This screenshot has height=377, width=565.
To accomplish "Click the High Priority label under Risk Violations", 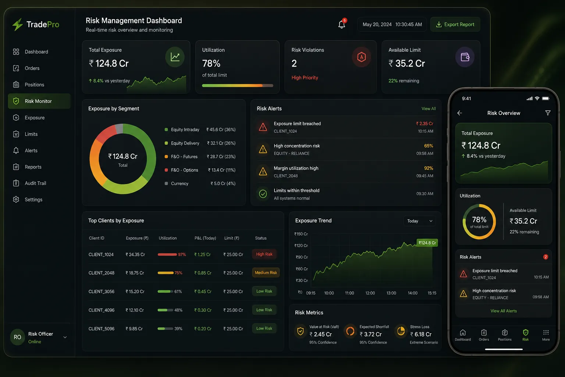I will click(305, 78).
